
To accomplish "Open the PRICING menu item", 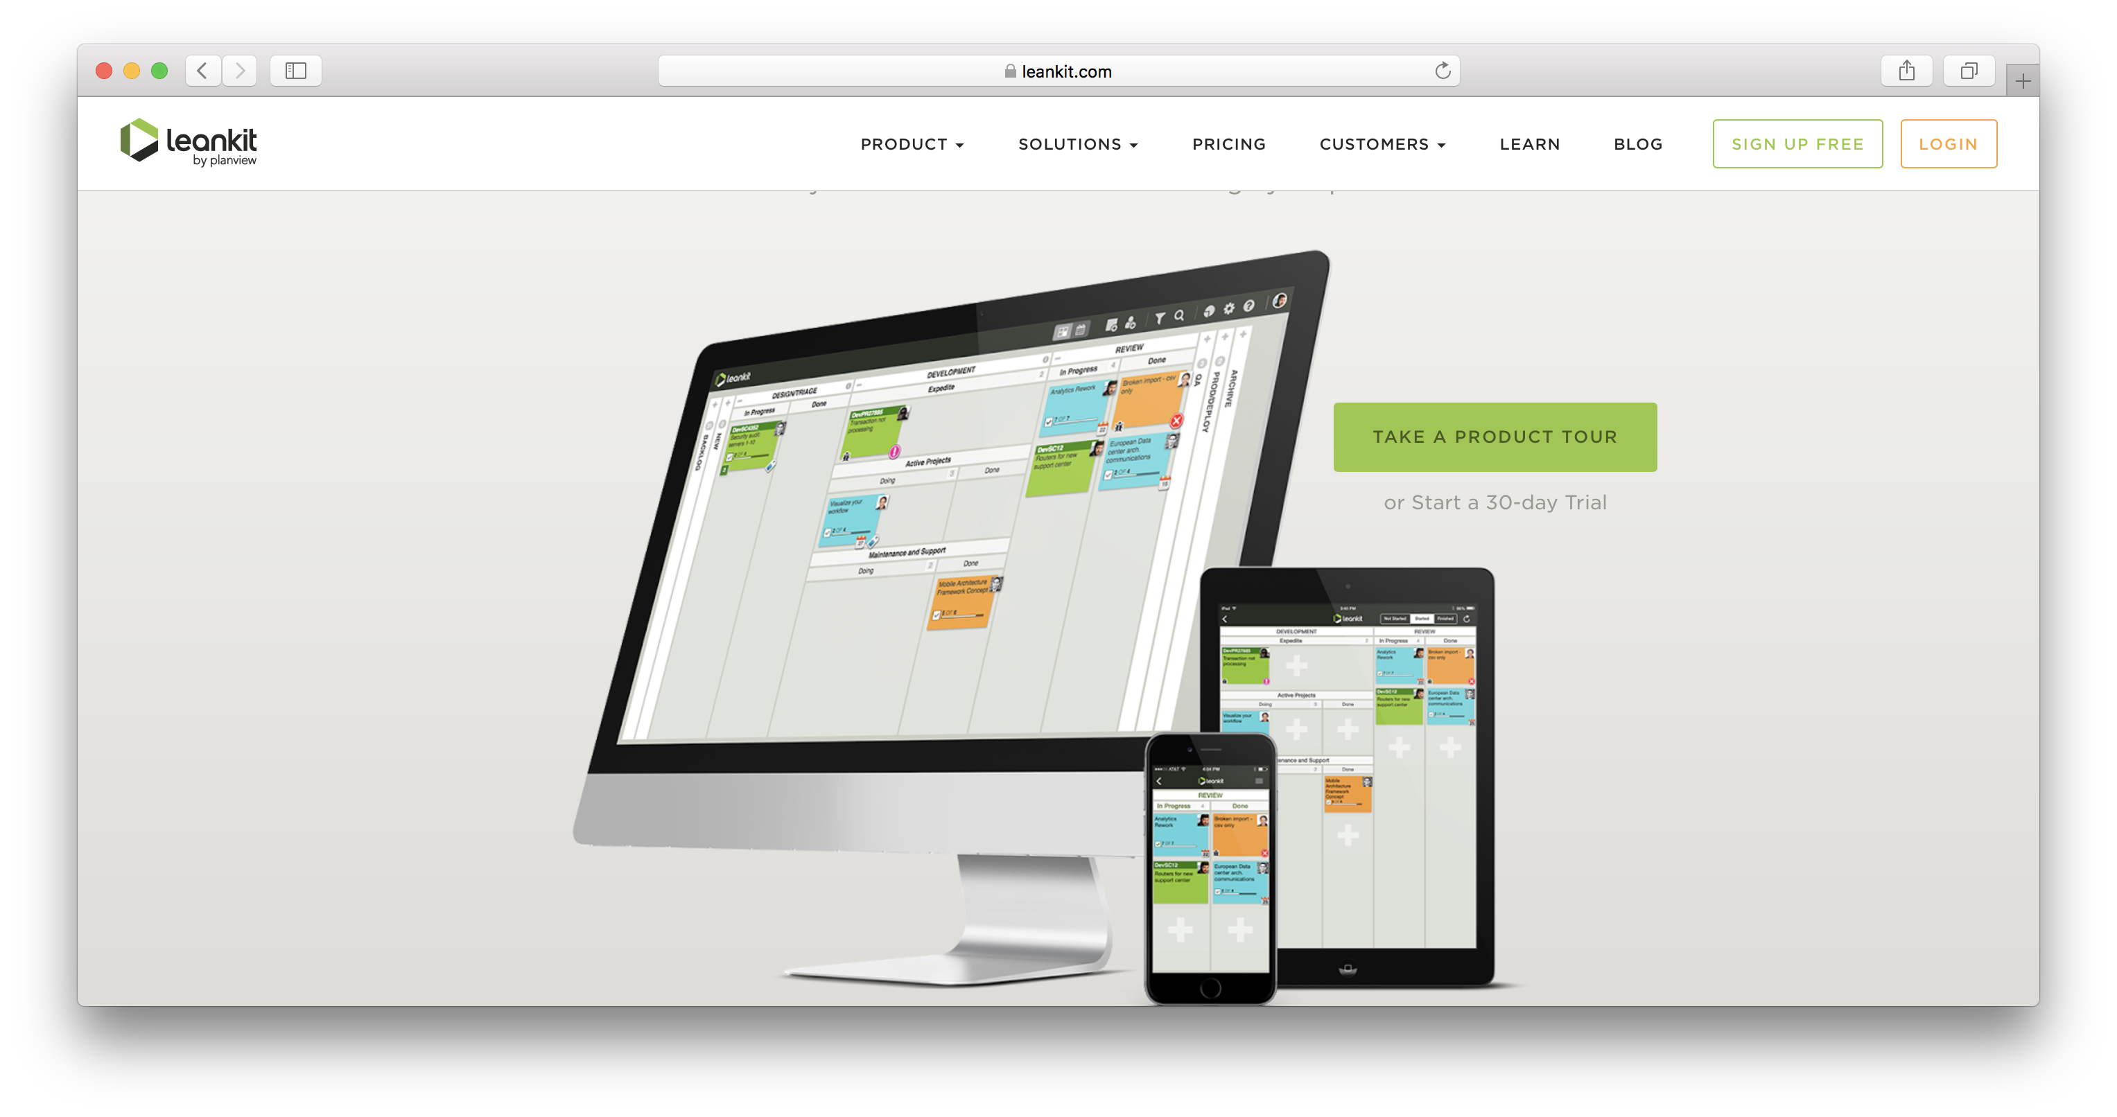I will point(1226,144).
